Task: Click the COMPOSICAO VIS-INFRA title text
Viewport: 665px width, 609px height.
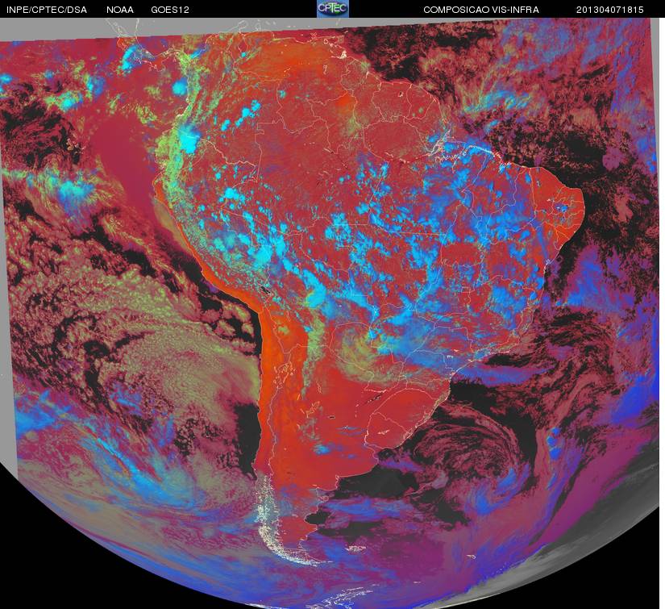Action: pyautogui.click(x=481, y=10)
